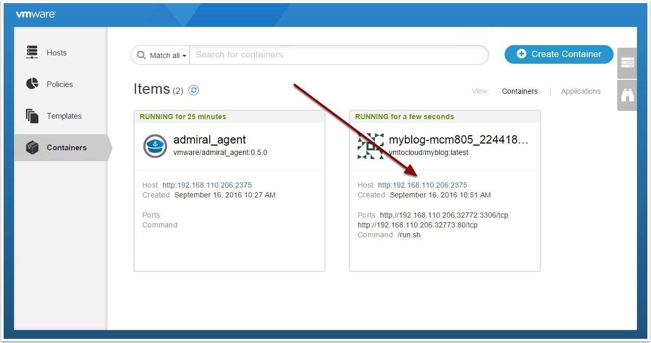The image size is (651, 343).
Task: Open the myblog port 32772:3306/tcp address
Action: pos(444,215)
